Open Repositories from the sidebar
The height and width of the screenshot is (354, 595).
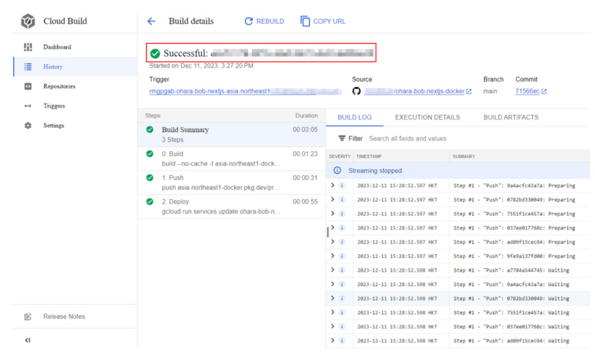59,86
